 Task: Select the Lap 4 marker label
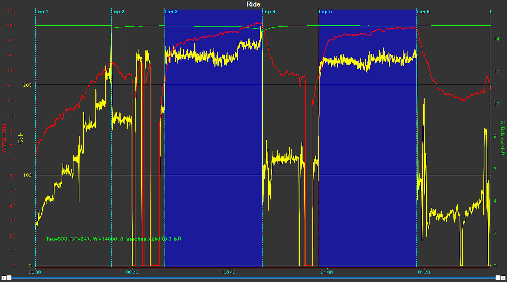click(x=269, y=12)
